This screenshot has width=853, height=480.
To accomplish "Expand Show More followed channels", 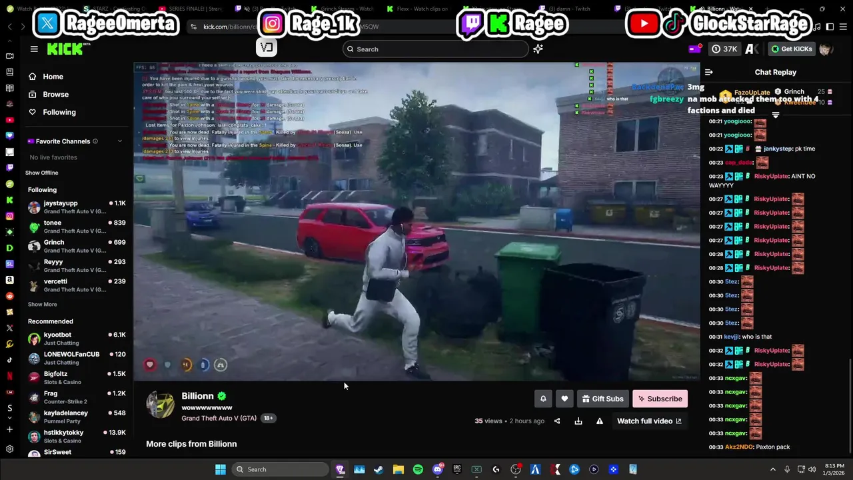I will pyautogui.click(x=42, y=304).
